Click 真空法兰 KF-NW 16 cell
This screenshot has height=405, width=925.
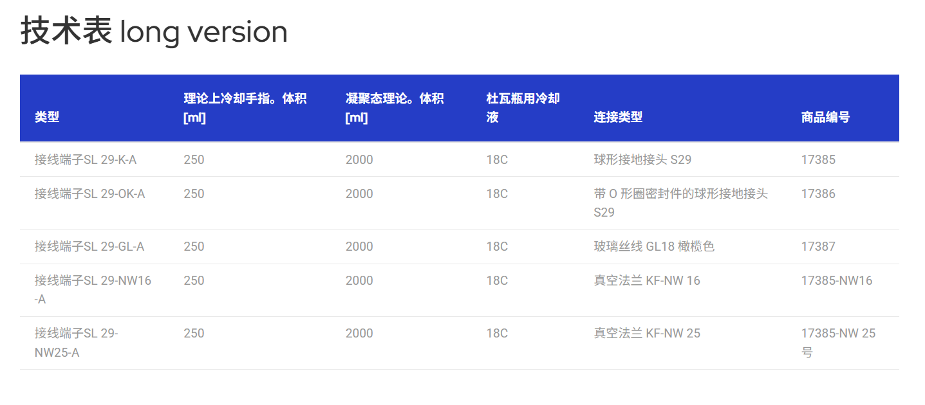coord(647,280)
